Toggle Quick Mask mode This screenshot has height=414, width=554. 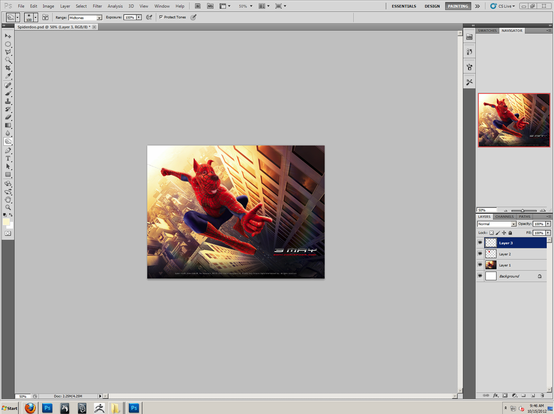(x=8, y=233)
